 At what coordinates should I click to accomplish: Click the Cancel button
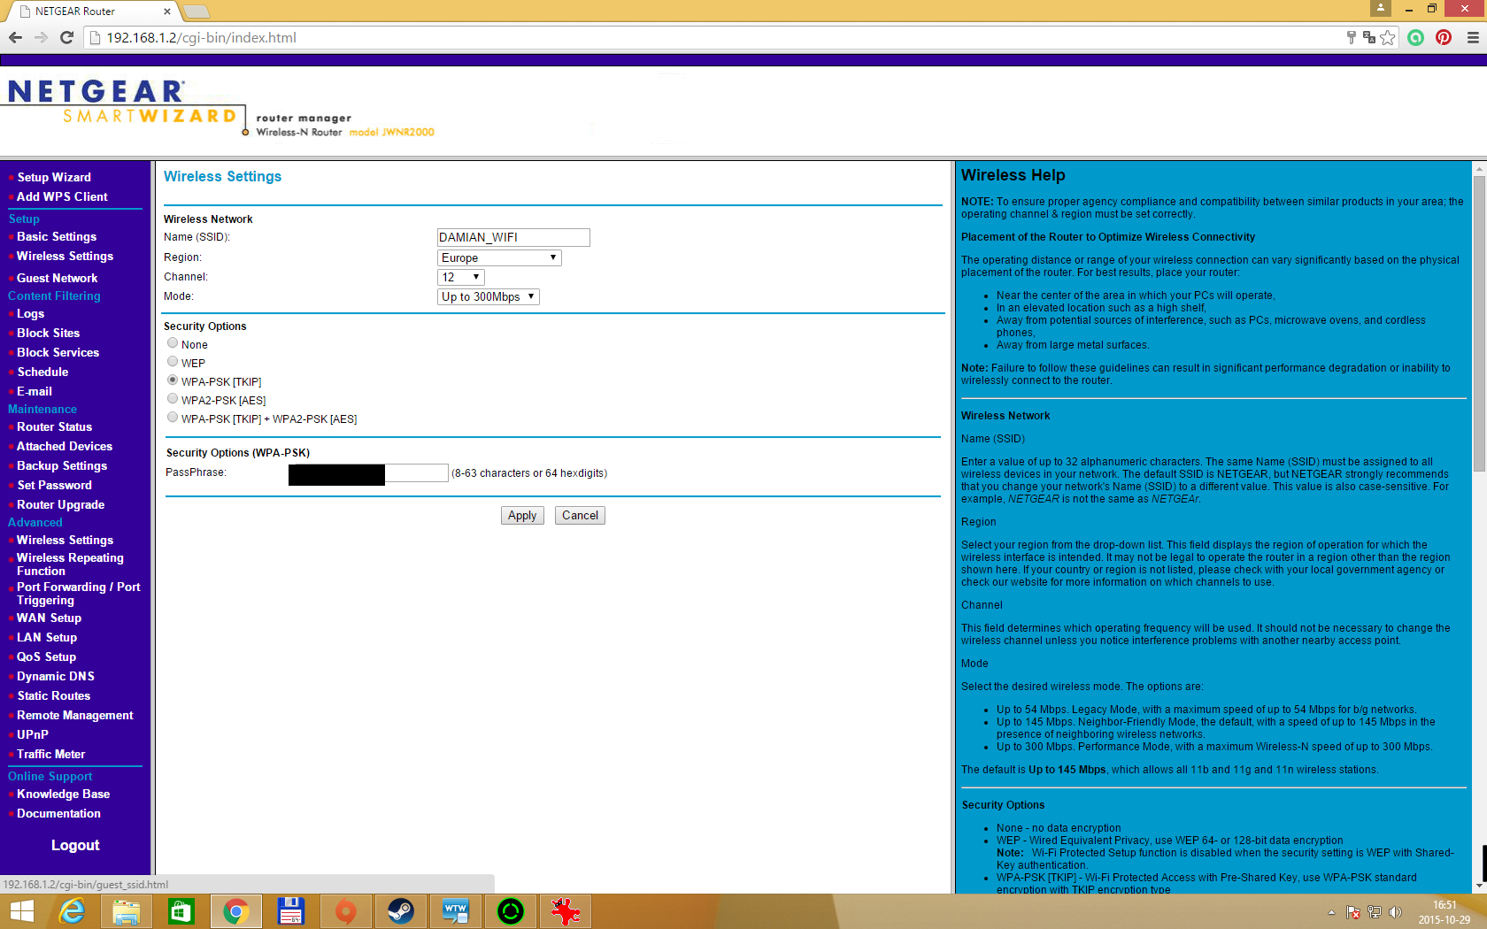[580, 515]
